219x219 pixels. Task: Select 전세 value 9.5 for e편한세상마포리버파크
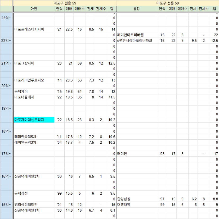tap(193, 41)
